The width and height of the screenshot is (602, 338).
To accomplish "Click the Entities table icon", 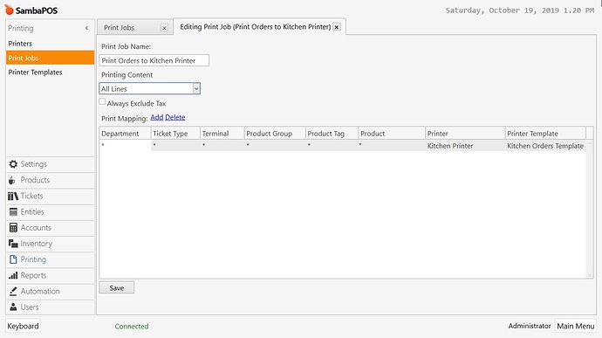I will click(13, 212).
